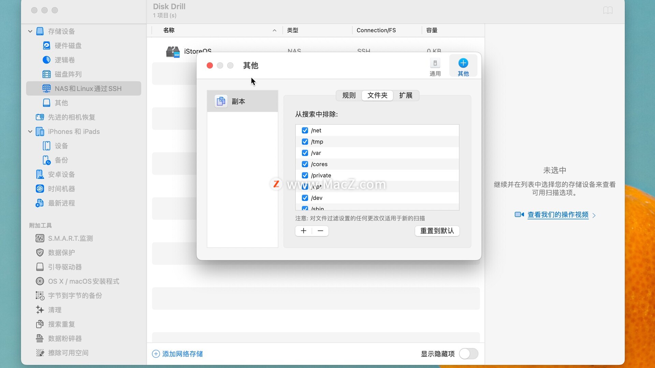Image resolution: width=655 pixels, height=368 pixels.
Task: Collapse the storage devices section
Action: click(x=30, y=31)
